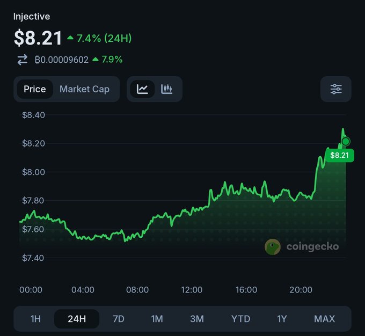Click the 00:00 time axis label
The width and height of the screenshot is (365, 336).
pos(31,290)
